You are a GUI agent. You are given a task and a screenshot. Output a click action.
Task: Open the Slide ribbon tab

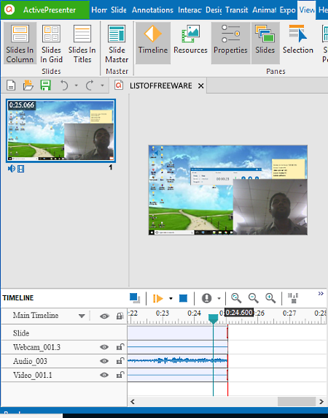click(119, 9)
